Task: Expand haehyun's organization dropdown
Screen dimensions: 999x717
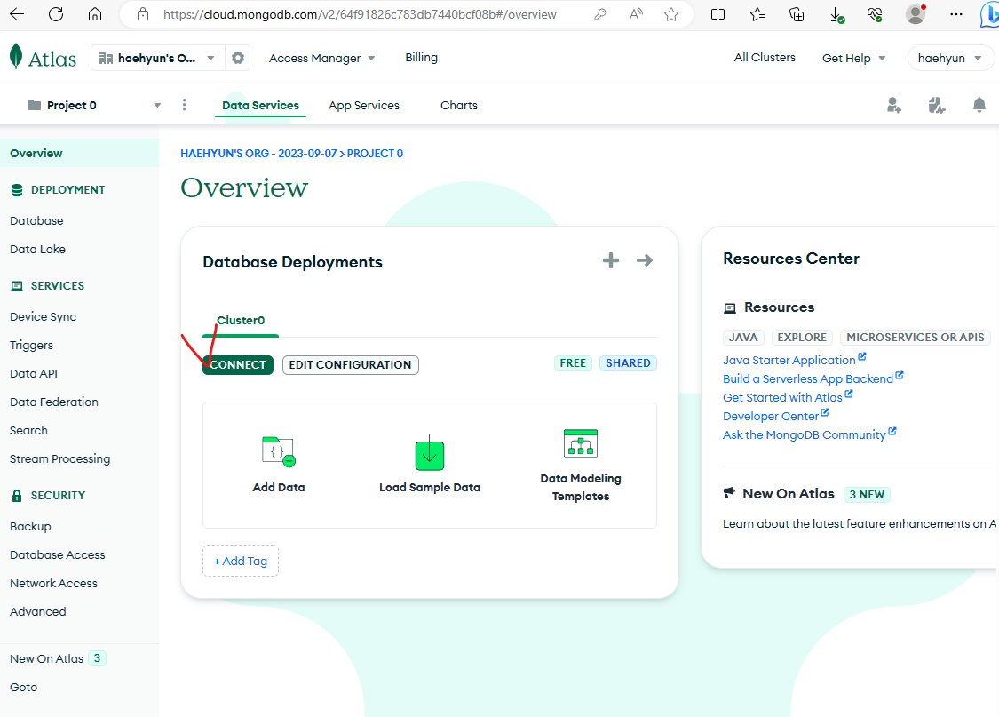Action: (156, 58)
